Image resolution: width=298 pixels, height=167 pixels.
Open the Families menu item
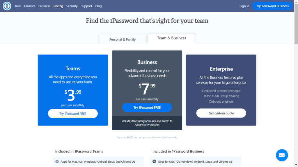pyautogui.click(x=29, y=6)
